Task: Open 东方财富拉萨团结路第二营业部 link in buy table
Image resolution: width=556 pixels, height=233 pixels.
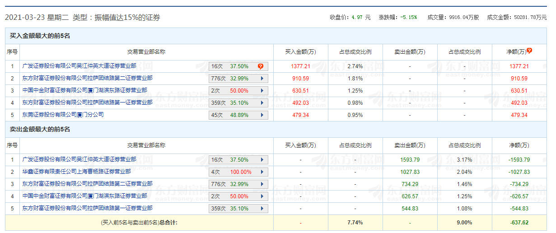Action: tap(87, 78)
